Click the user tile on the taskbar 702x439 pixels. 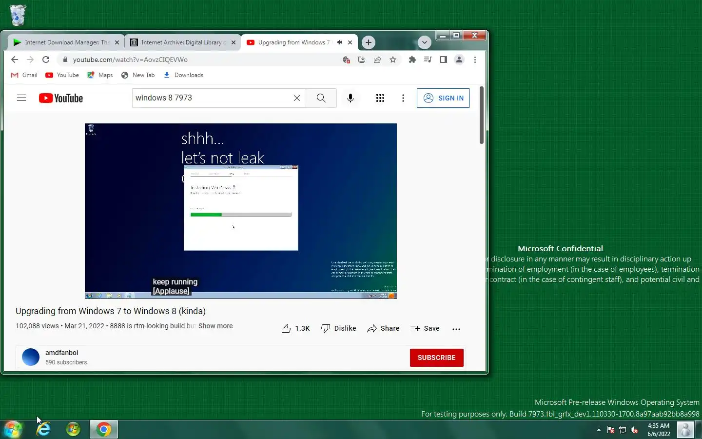685,430
